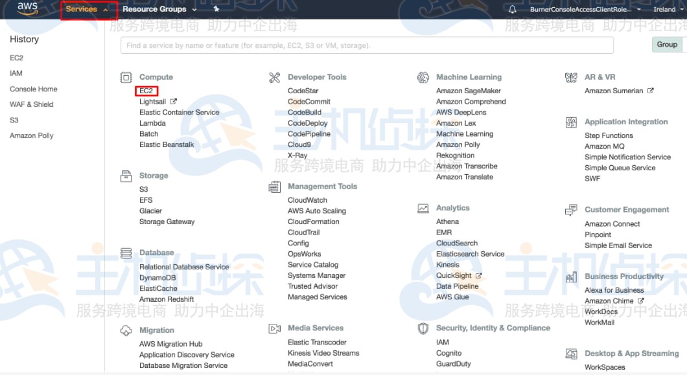Open CodePipeline service

(309, 134)
